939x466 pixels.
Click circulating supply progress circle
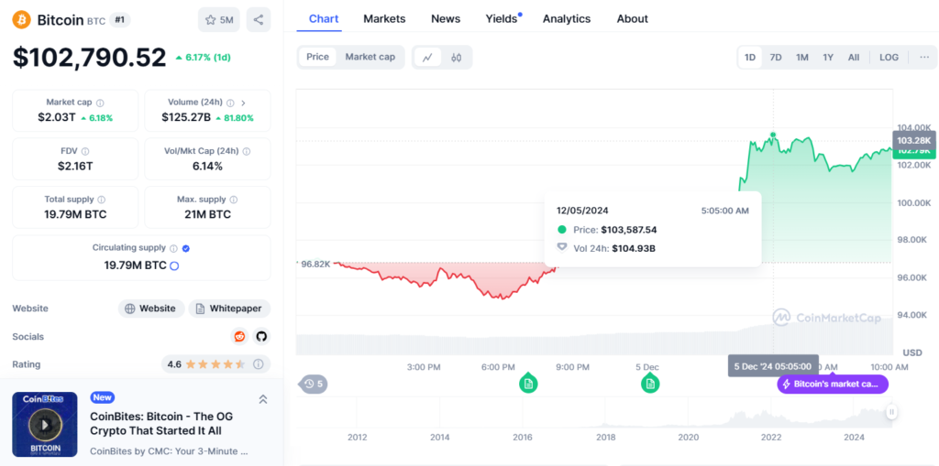point(174,266)
